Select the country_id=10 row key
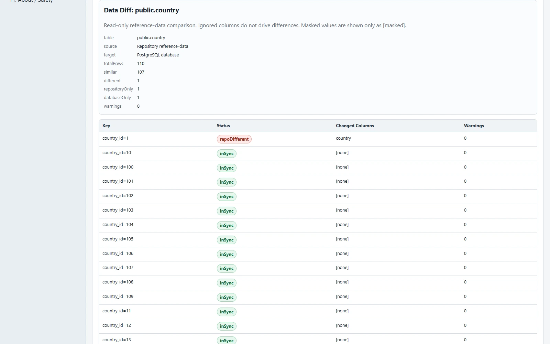Viewport: 550px width, 344px height. (117, 153)
